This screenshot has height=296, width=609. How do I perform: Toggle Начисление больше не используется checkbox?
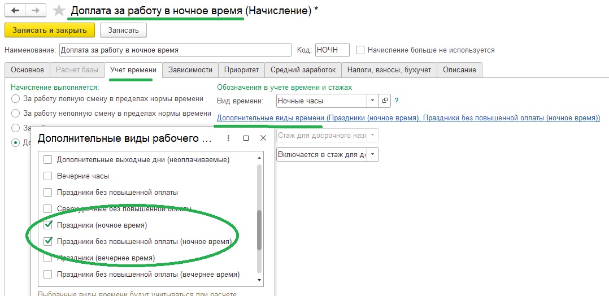pyautogui.click(x=360, y=50)
